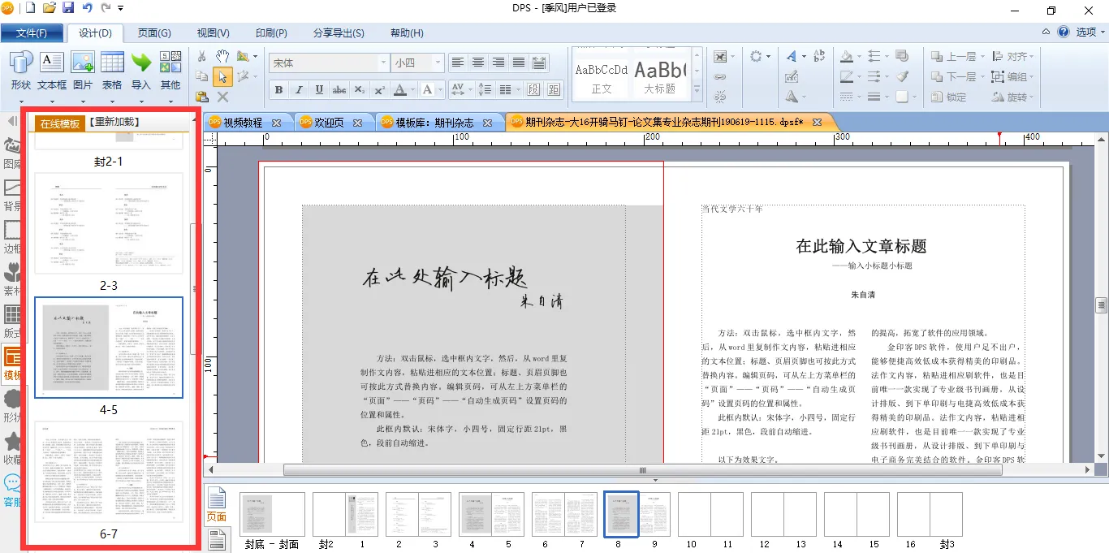The width and height of the screenshot is (1109, 553).
Task: Toggle italic formatting
Action: coord(299,89)
